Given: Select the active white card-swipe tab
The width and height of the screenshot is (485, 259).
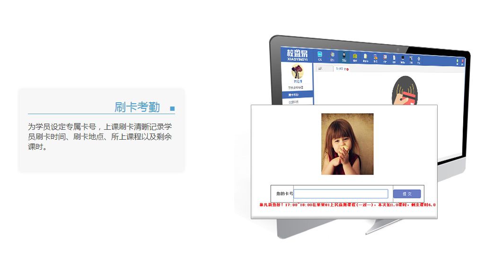Looking at the screenshot, I should click(340, 69).
